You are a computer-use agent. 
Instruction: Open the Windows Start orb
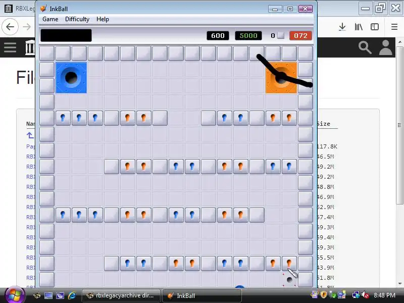(15, 294)
